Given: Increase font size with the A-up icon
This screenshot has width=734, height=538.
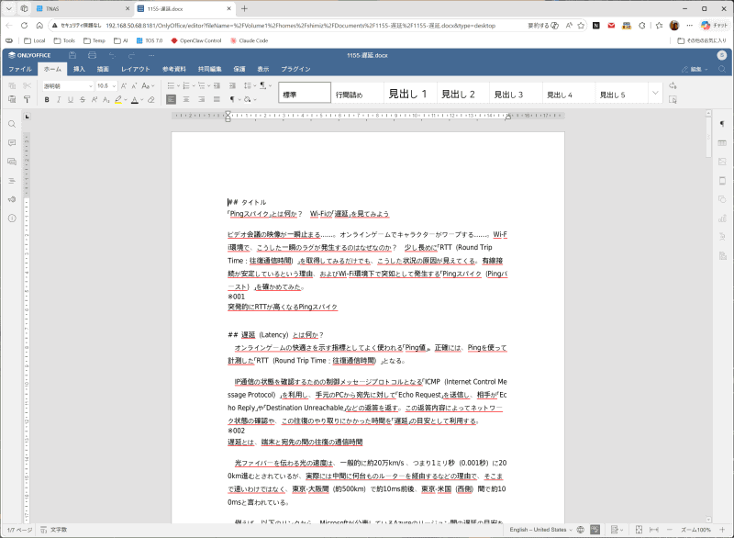Looking at the screenshot, I should [124, 85].
